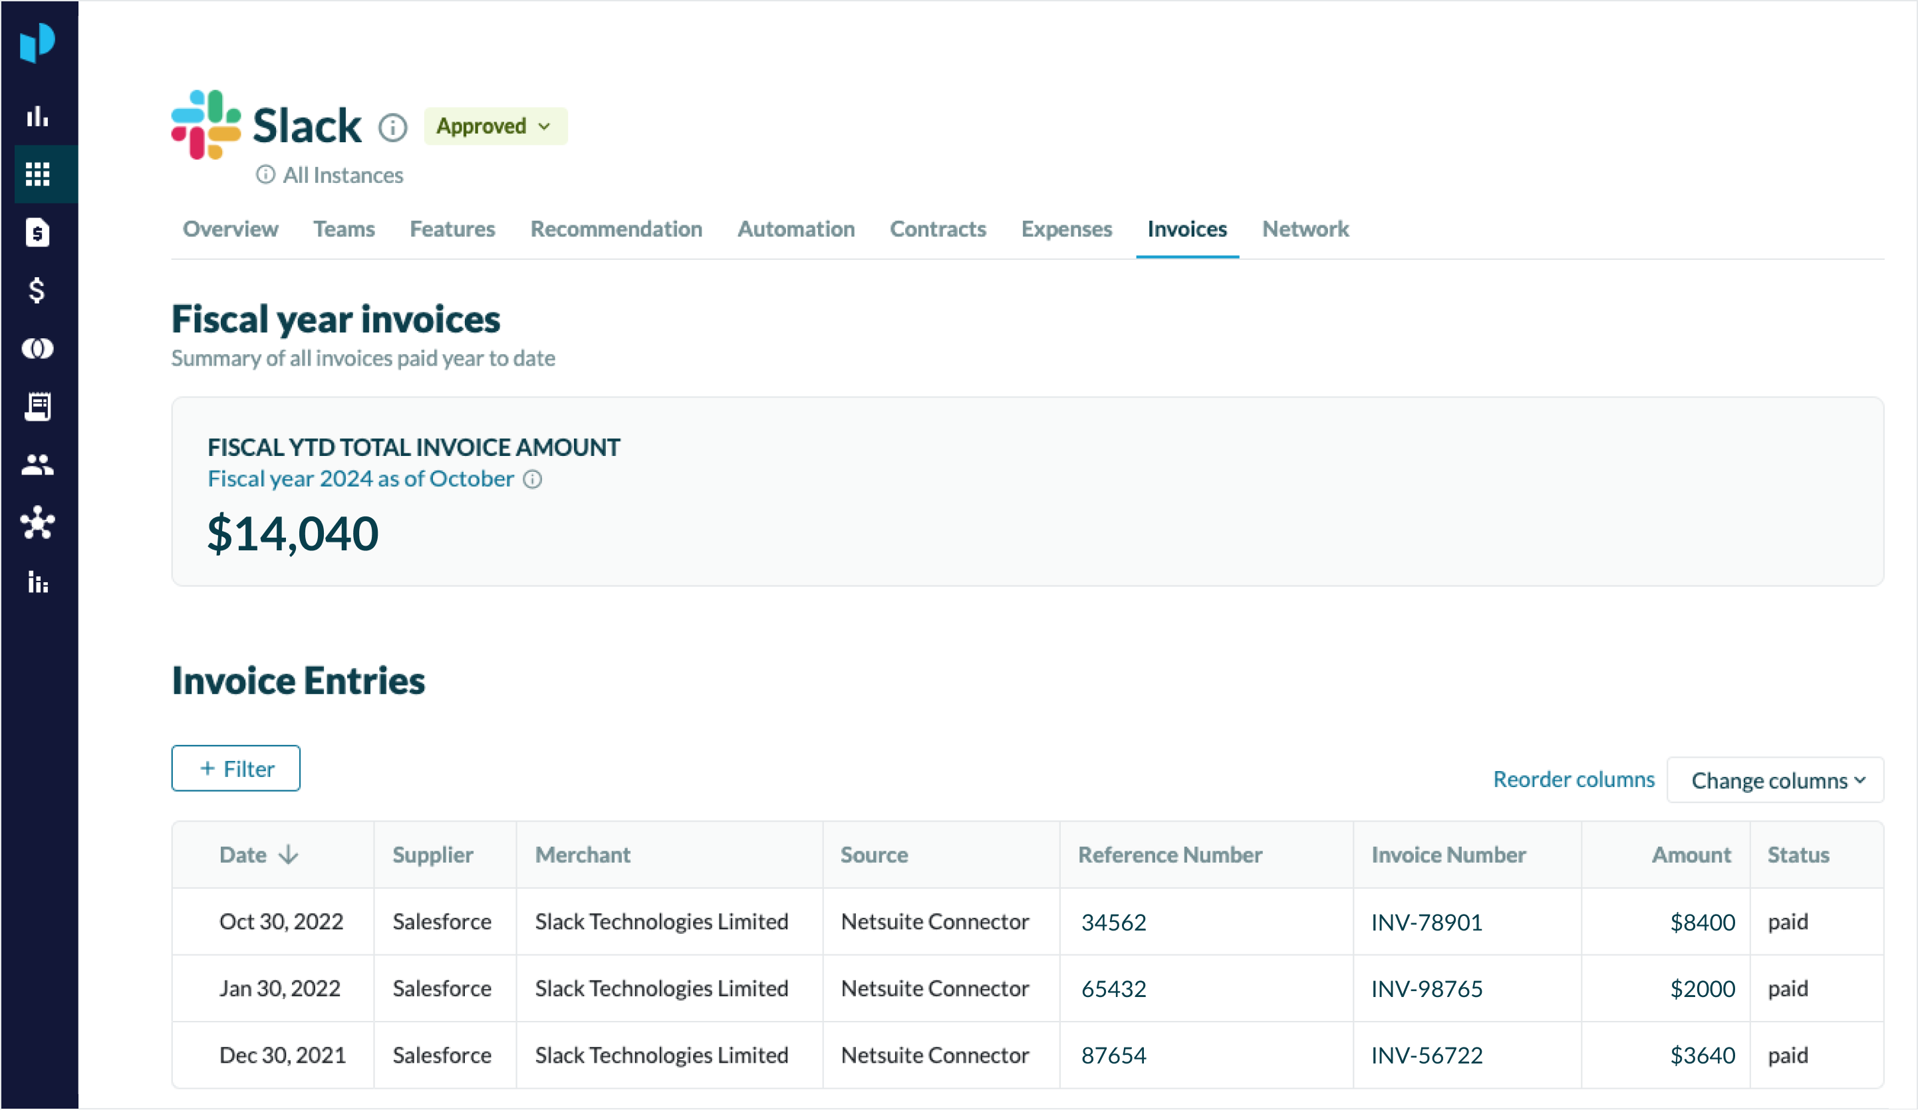This screenshot has width=1918, height=1110.
Task: Expand the Approved status dropdown
Action: click(x=495, y=126)
